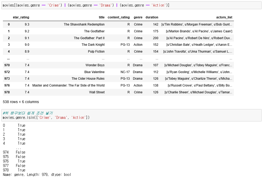The width and height of the screenshot is (263, 178).
Task: Click the 538 rows × 6 columns summary
Action: coord(21,102)
